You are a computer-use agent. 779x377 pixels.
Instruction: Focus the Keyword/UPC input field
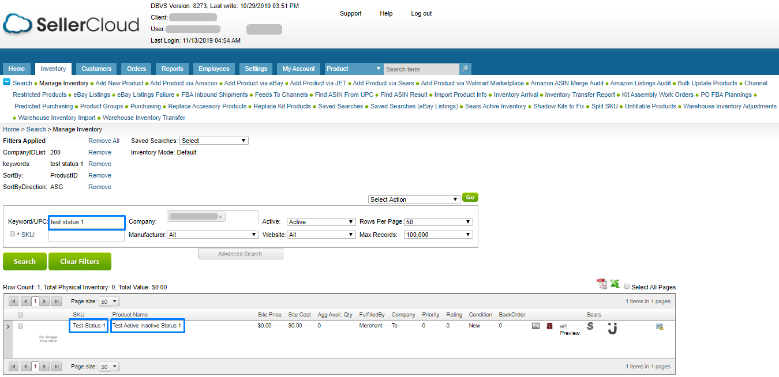coord(87,222)
